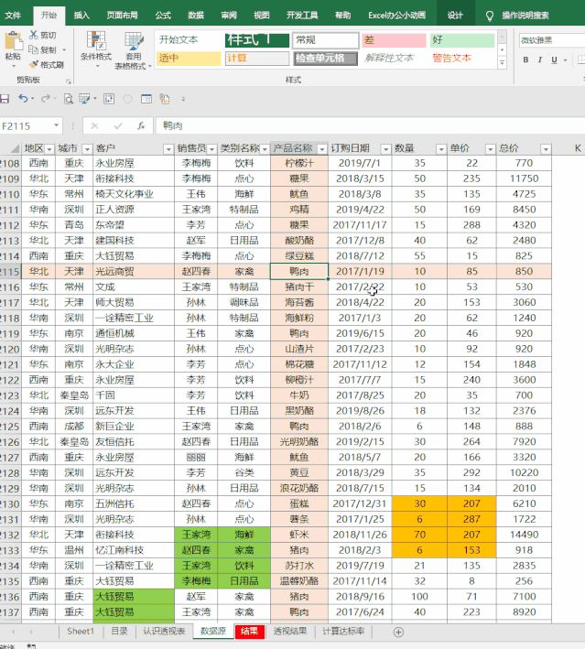
Task: Switch to the 开发工具 ribbon tab
Action: click(x=302, y=16)
